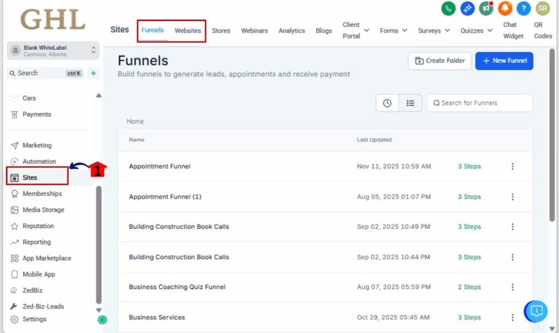The width and height of the screenshot is (559, 333).
Task: Sort funnels by recent using clock icon
Action: (387, 103)
